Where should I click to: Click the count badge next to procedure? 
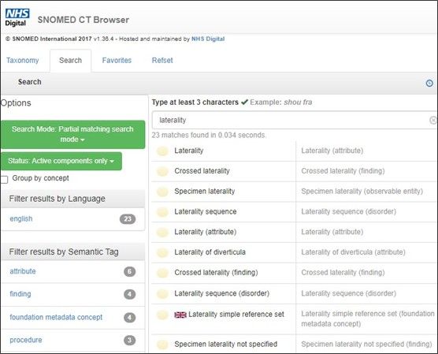click(130, 341)
